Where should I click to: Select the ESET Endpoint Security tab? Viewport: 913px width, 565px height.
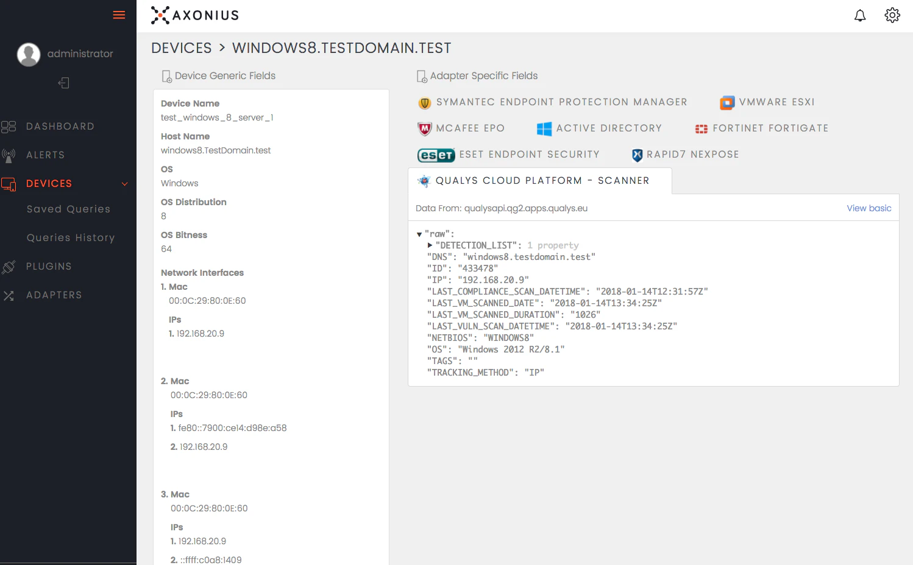[508, 155]
